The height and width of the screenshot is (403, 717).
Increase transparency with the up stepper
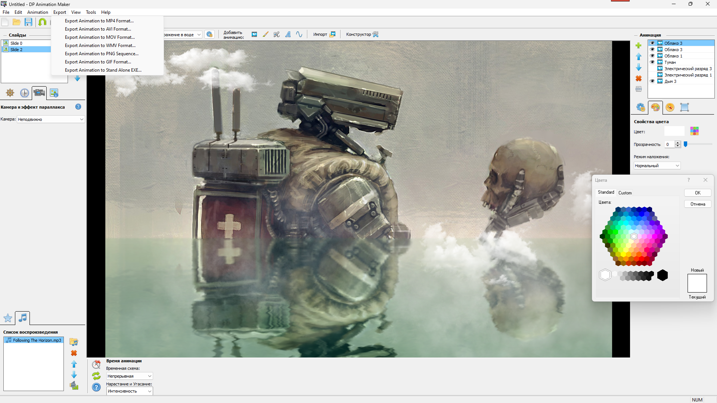[678, 143]
